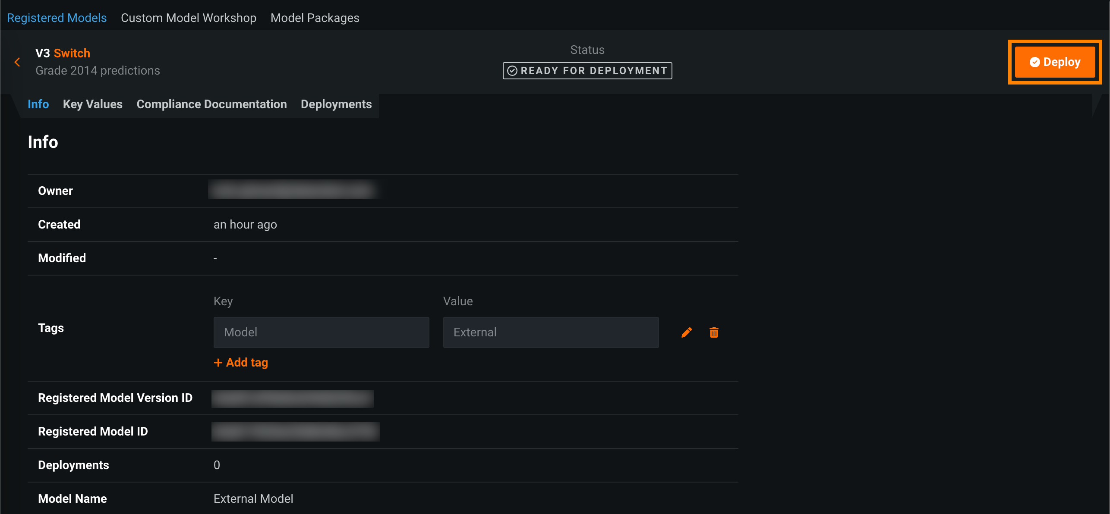Click the back arrow chevron icon
This screenshot has width=1110, height=514.
coord(17,62)
